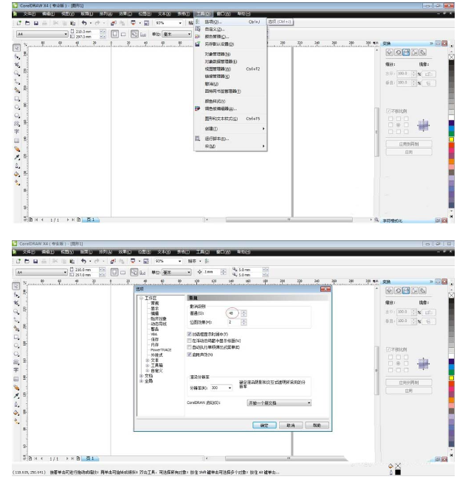Select PowerTRACE item in Options tree
The image size is (468, 485).
pyautogui.click(x=161, y=350)
